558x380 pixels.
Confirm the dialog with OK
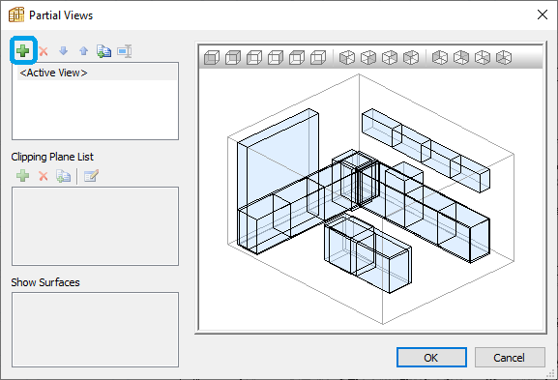431,357
